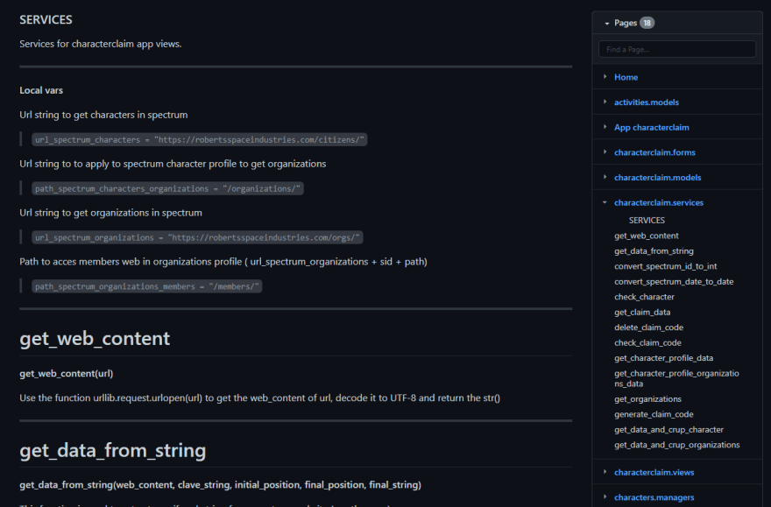Open the characterclaim.services wiki page
This screenshot has width=771, height=507.
click(x=658, y=202)
